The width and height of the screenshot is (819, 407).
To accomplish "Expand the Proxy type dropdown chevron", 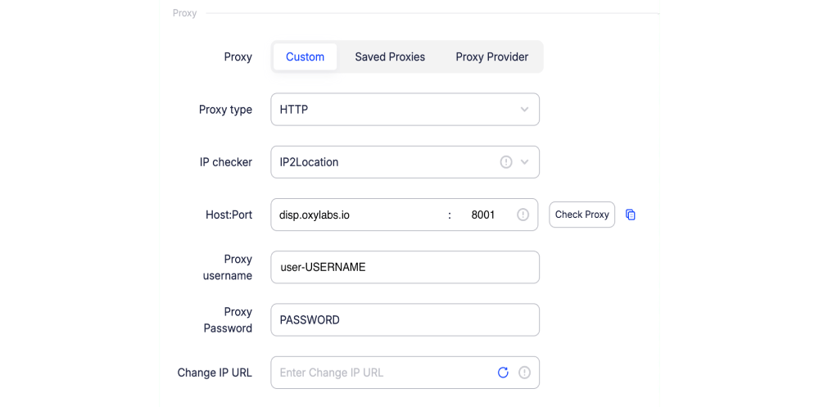I will point(525,109).
